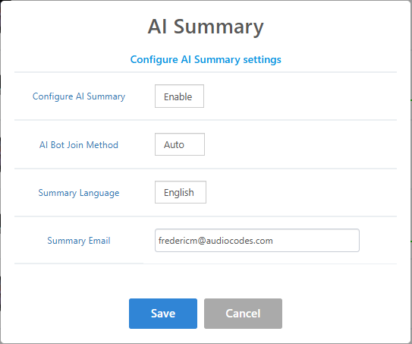The width and height of the screenshot is (412, 344).
Task: Dismiss changes with the gray Cancel button
Action: (243, 314)
